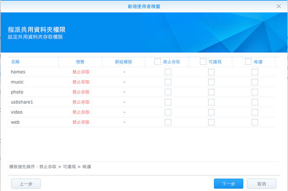Select all with 禁止存取 header checkbox

157,62
